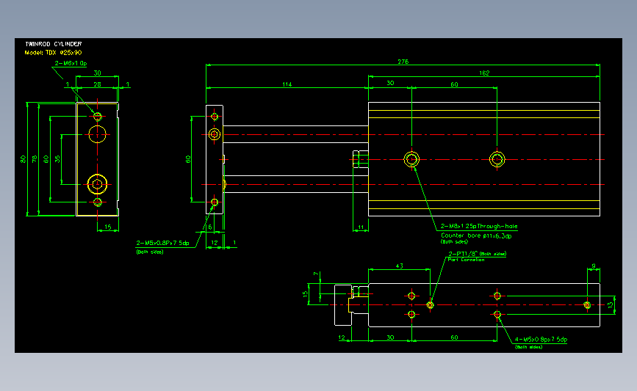Screen dimensions: 637x391
Task: Select the '2-M5x0.8Px7.5dp' callout
Action: (162, 243)
